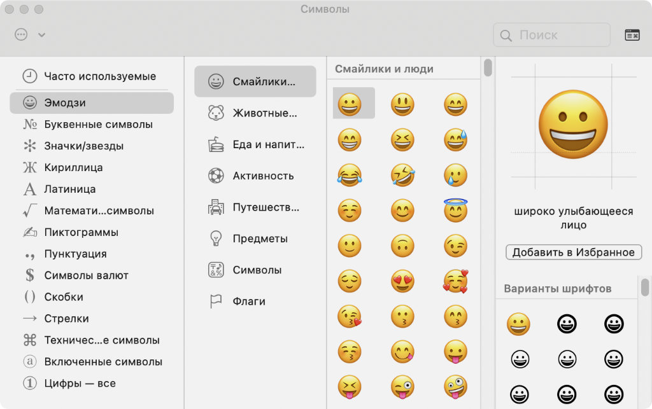Viewport: 652px width, 409px height.
Task: Select Кириллица in the sidebar
Action: tap(73, 167)
